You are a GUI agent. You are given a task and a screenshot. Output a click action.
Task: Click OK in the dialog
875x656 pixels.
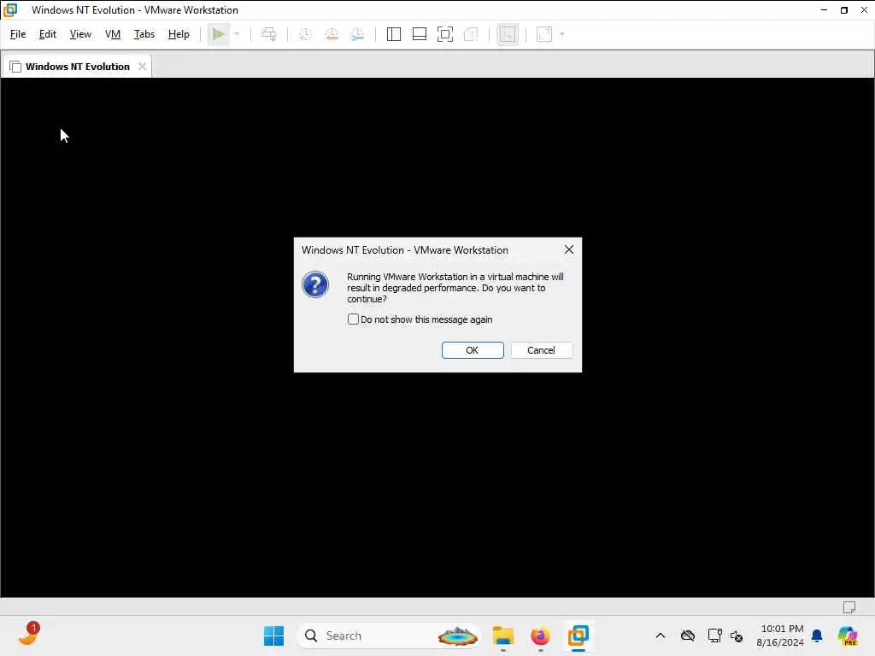[472, 349]
